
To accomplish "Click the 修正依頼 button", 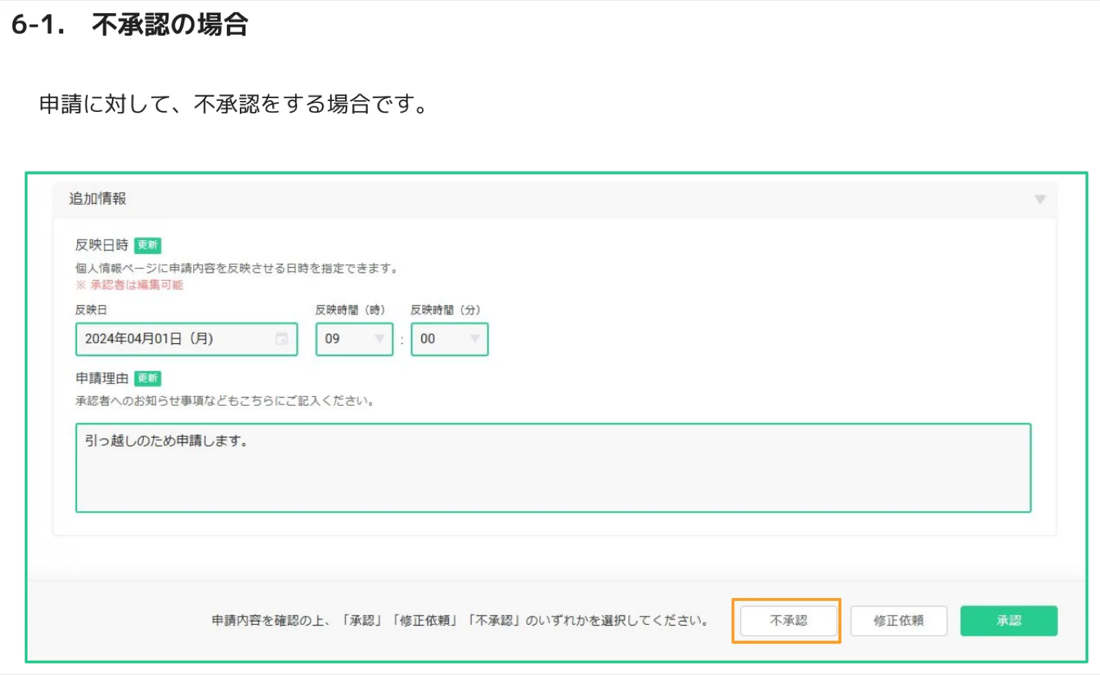I will 899,621.
